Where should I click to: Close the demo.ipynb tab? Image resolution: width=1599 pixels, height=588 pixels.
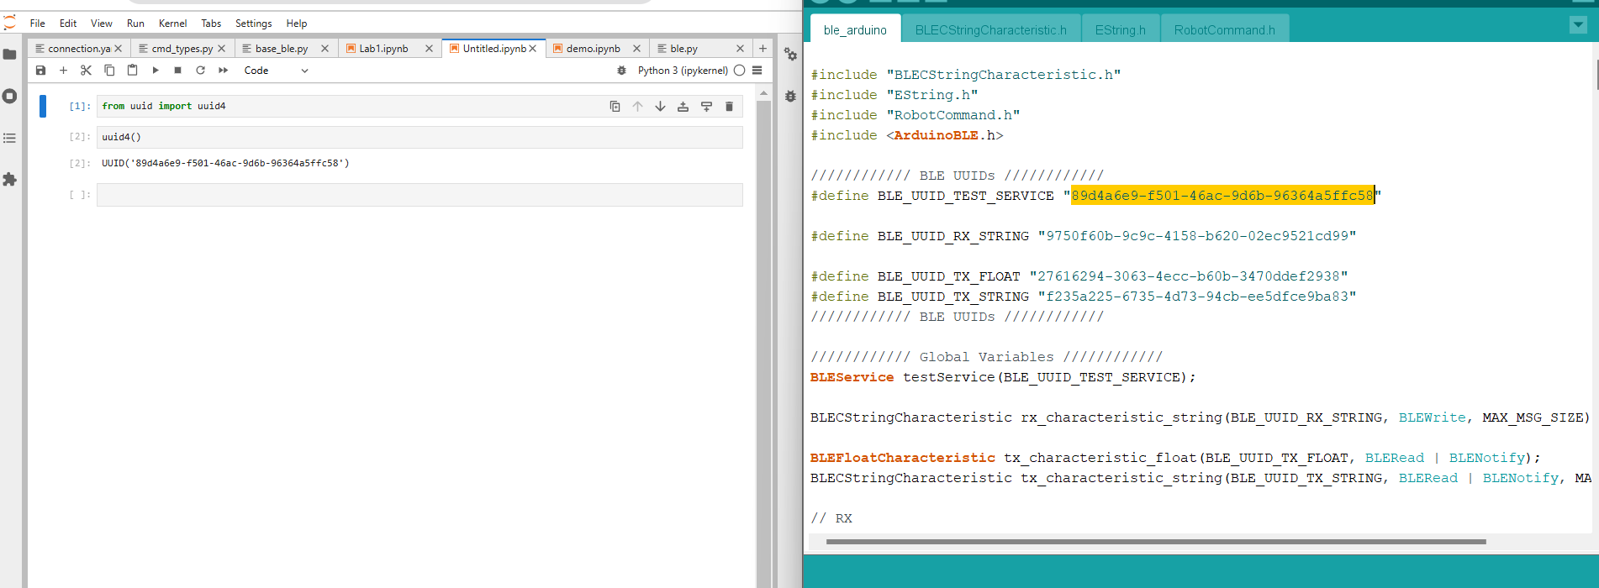(636, 49)
